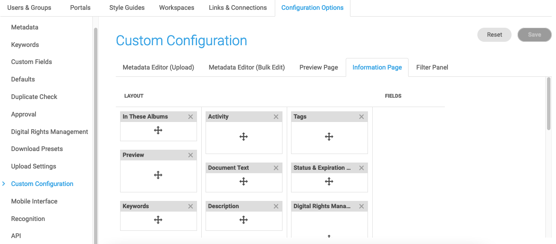Image resolution: width=556 pixels, height=244 pixels.
Task: Select Metadata Editor (Bulk Edit) tab
Action: [247, 67]
